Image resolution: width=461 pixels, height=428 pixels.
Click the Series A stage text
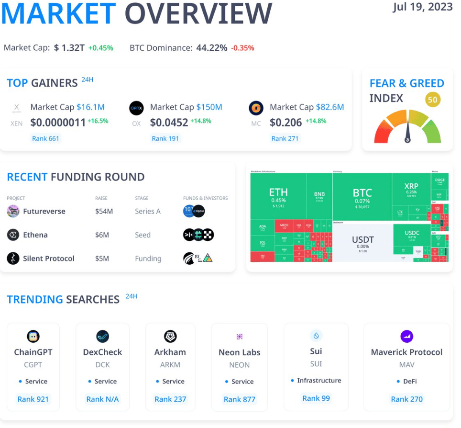click(x=148, y=211)
